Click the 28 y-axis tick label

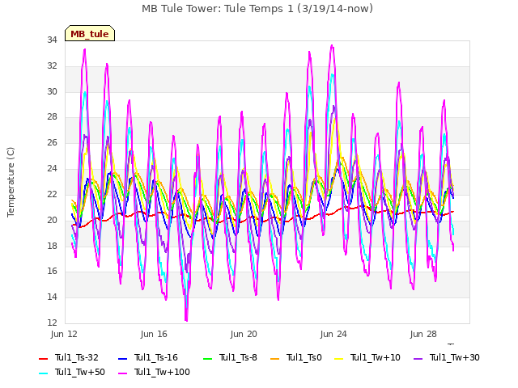click(x=52, y=117)
